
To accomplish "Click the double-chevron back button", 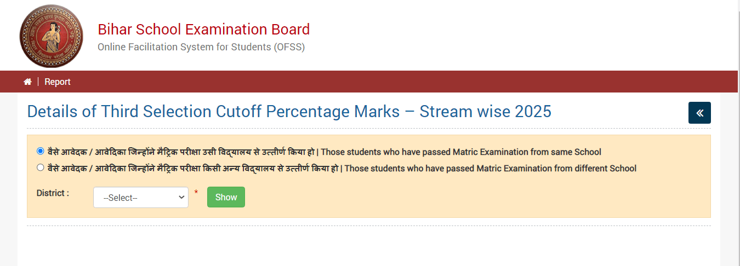I will tap(699, 113).
